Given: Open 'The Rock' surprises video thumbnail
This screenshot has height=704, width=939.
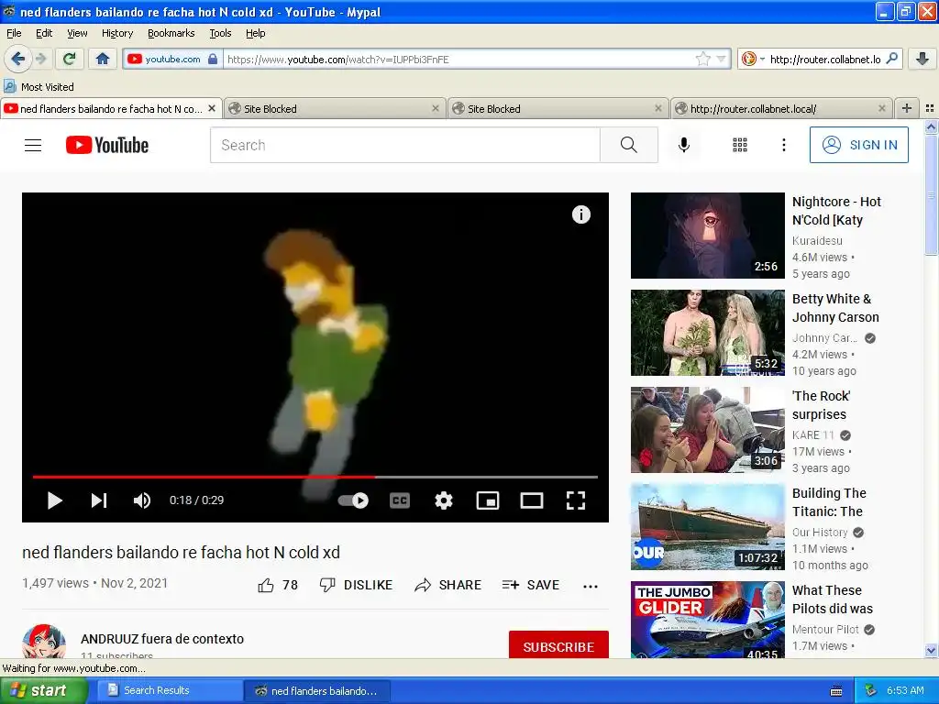Looking at the screenshot, I should (x=707, y=430).
